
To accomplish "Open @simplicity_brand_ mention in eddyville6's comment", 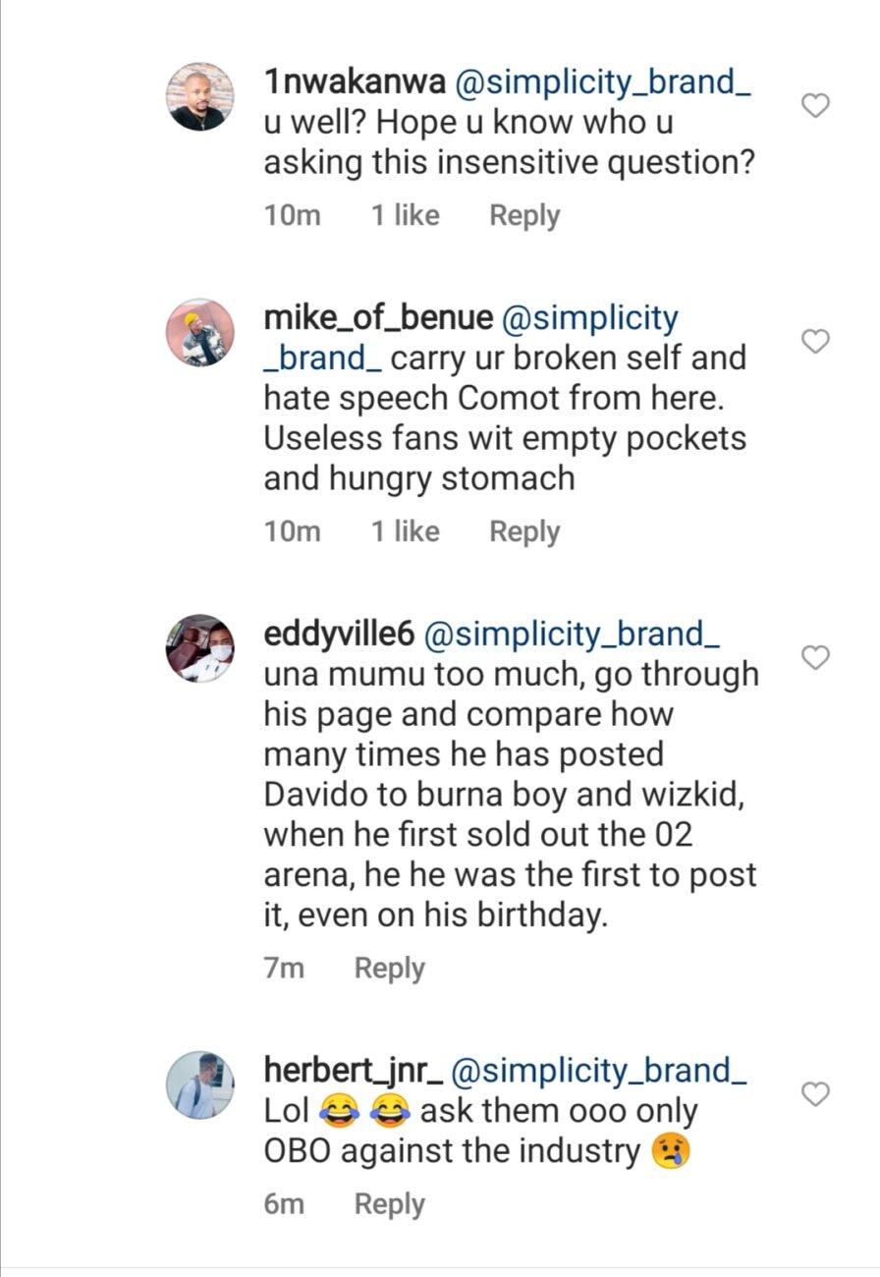I will tap(572, 635).
